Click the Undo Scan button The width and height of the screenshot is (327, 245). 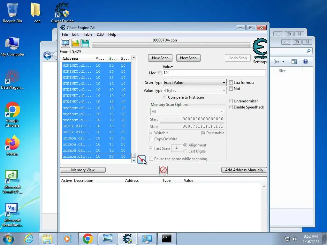click(238, 58)
